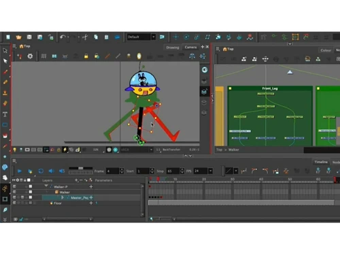Click the Frame number input field
Image resolution: width=340 pixels, height=255 pixels.
pos(113,171)
